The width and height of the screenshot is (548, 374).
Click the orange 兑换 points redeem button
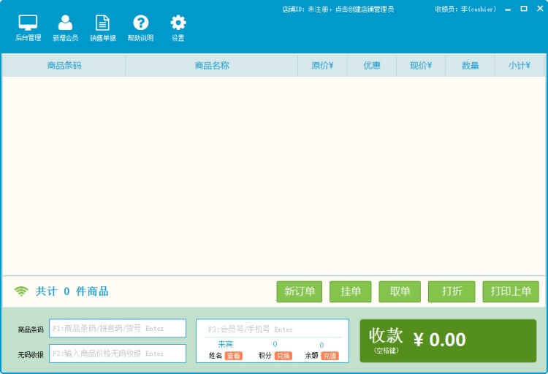click(x=283, y=356)
